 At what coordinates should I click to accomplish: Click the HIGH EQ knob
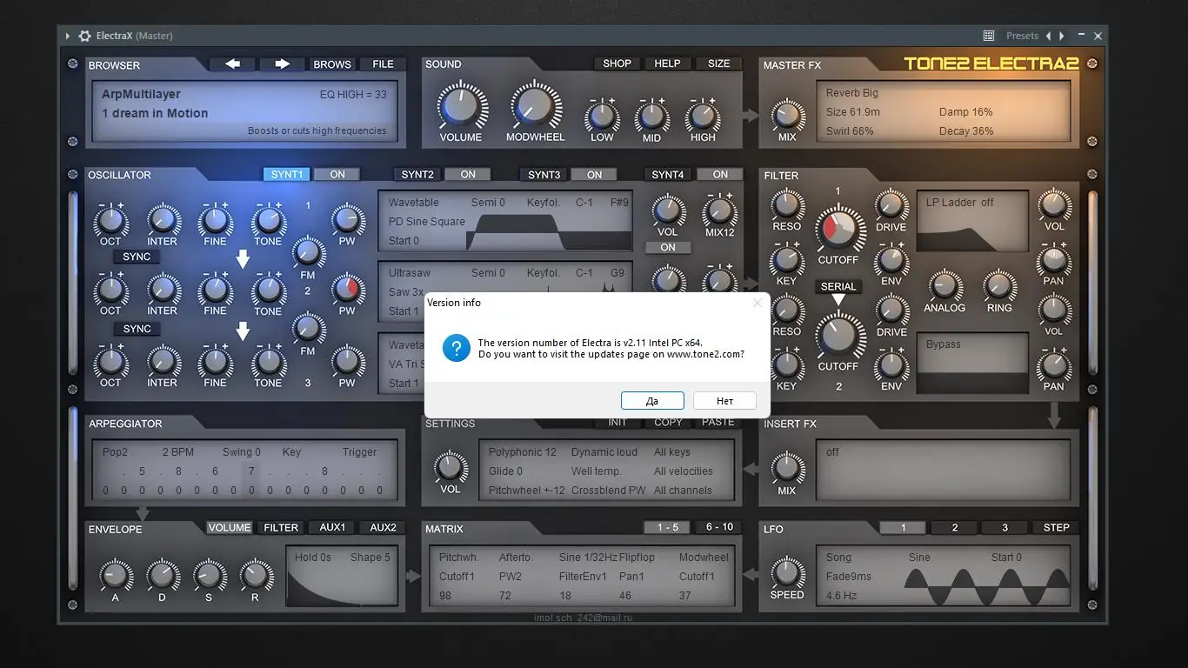[703, 117]
